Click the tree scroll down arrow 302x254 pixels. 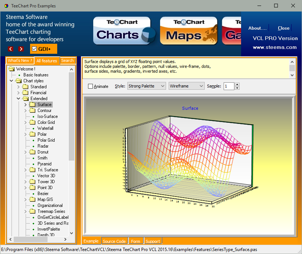pyautogui.click(x=71, y=233)
